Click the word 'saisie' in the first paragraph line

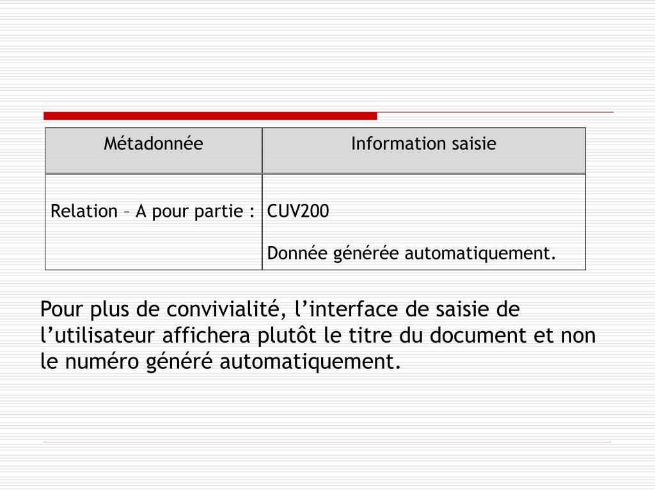(x=462, y=309)
